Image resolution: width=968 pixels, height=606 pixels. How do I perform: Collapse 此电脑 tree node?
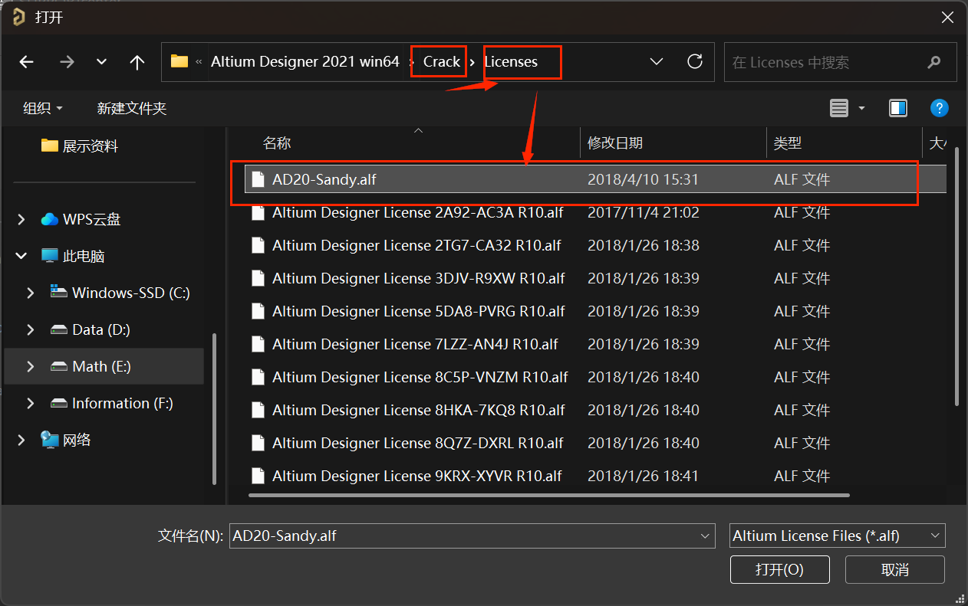[x=21, y=257]
